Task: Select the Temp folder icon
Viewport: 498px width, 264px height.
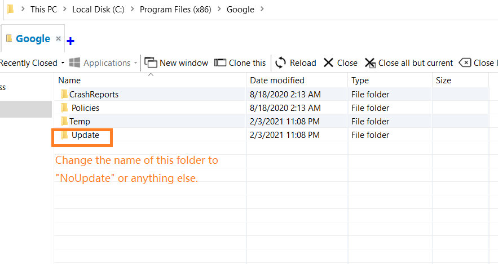Action: [x=64, y=122]
